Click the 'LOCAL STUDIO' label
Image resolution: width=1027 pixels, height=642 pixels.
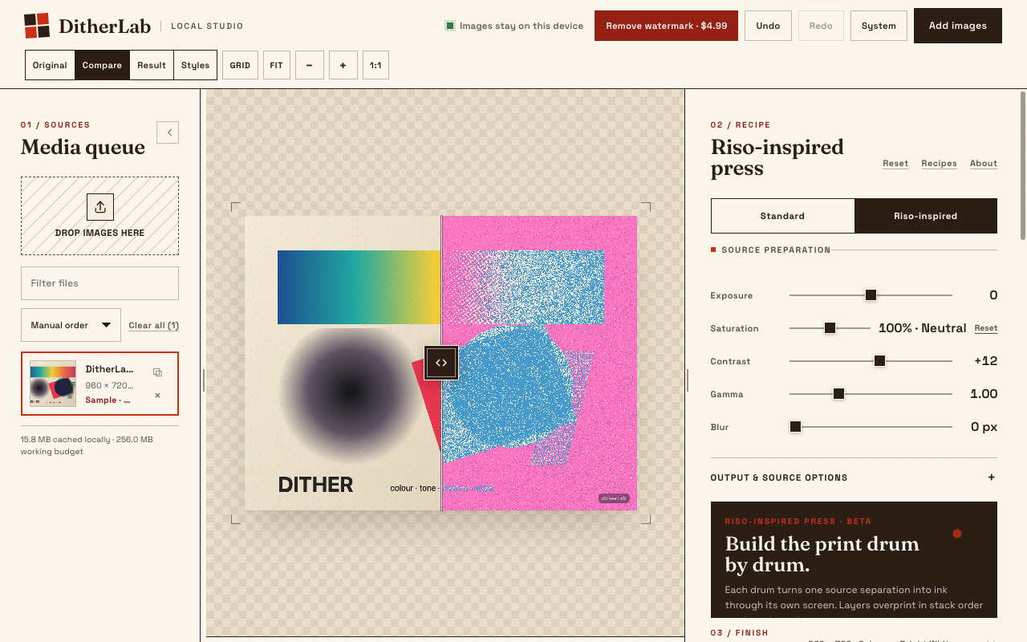point(207,26)
